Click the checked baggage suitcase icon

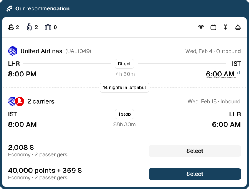point(48,27)
